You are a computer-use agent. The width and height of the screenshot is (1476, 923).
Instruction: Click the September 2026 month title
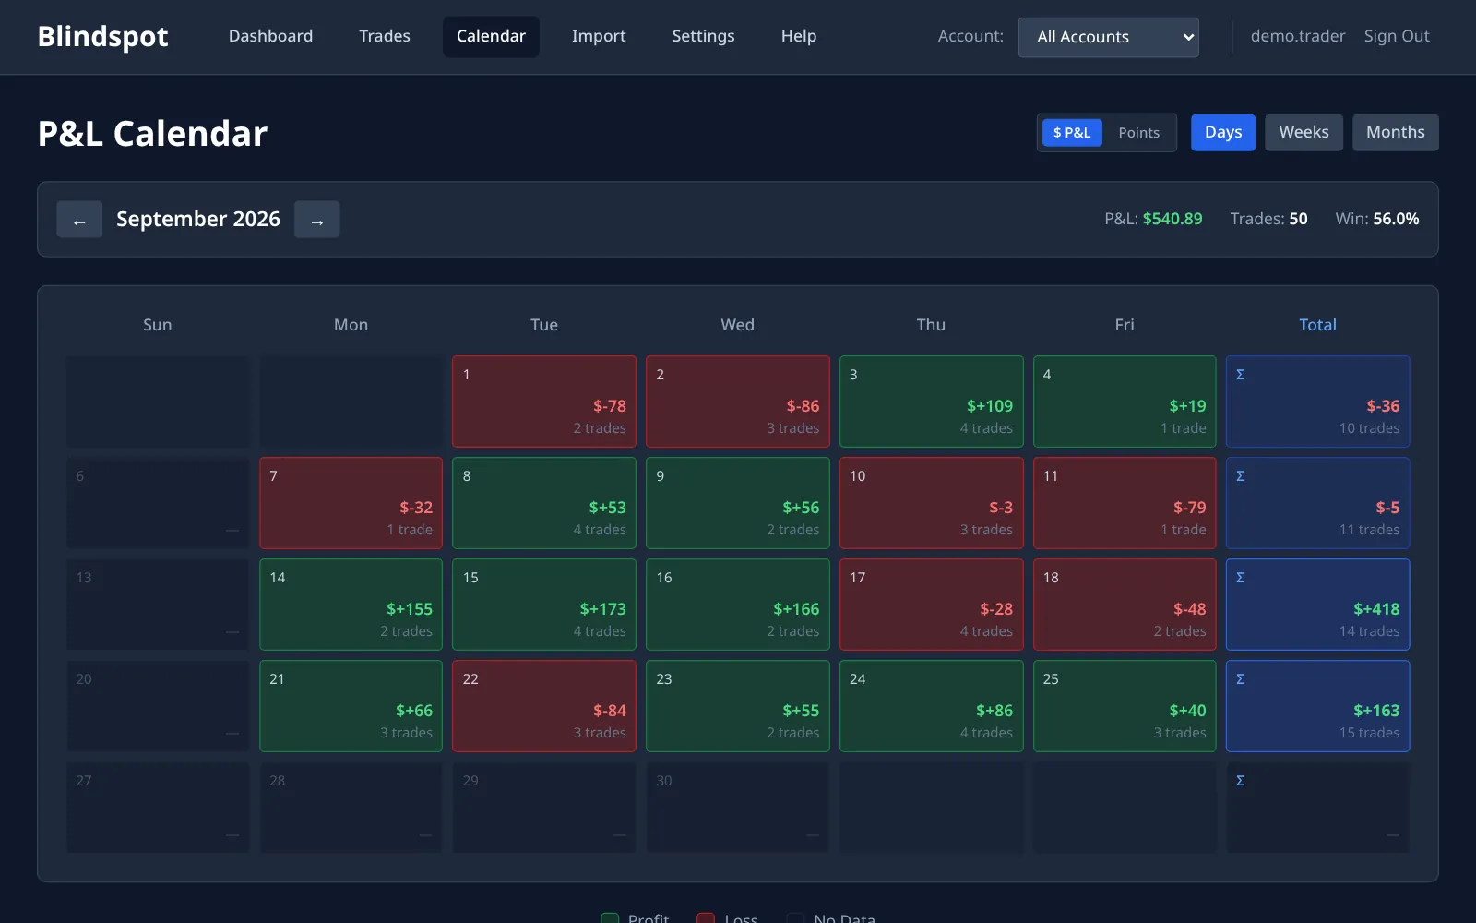click(x=198, y=219)
